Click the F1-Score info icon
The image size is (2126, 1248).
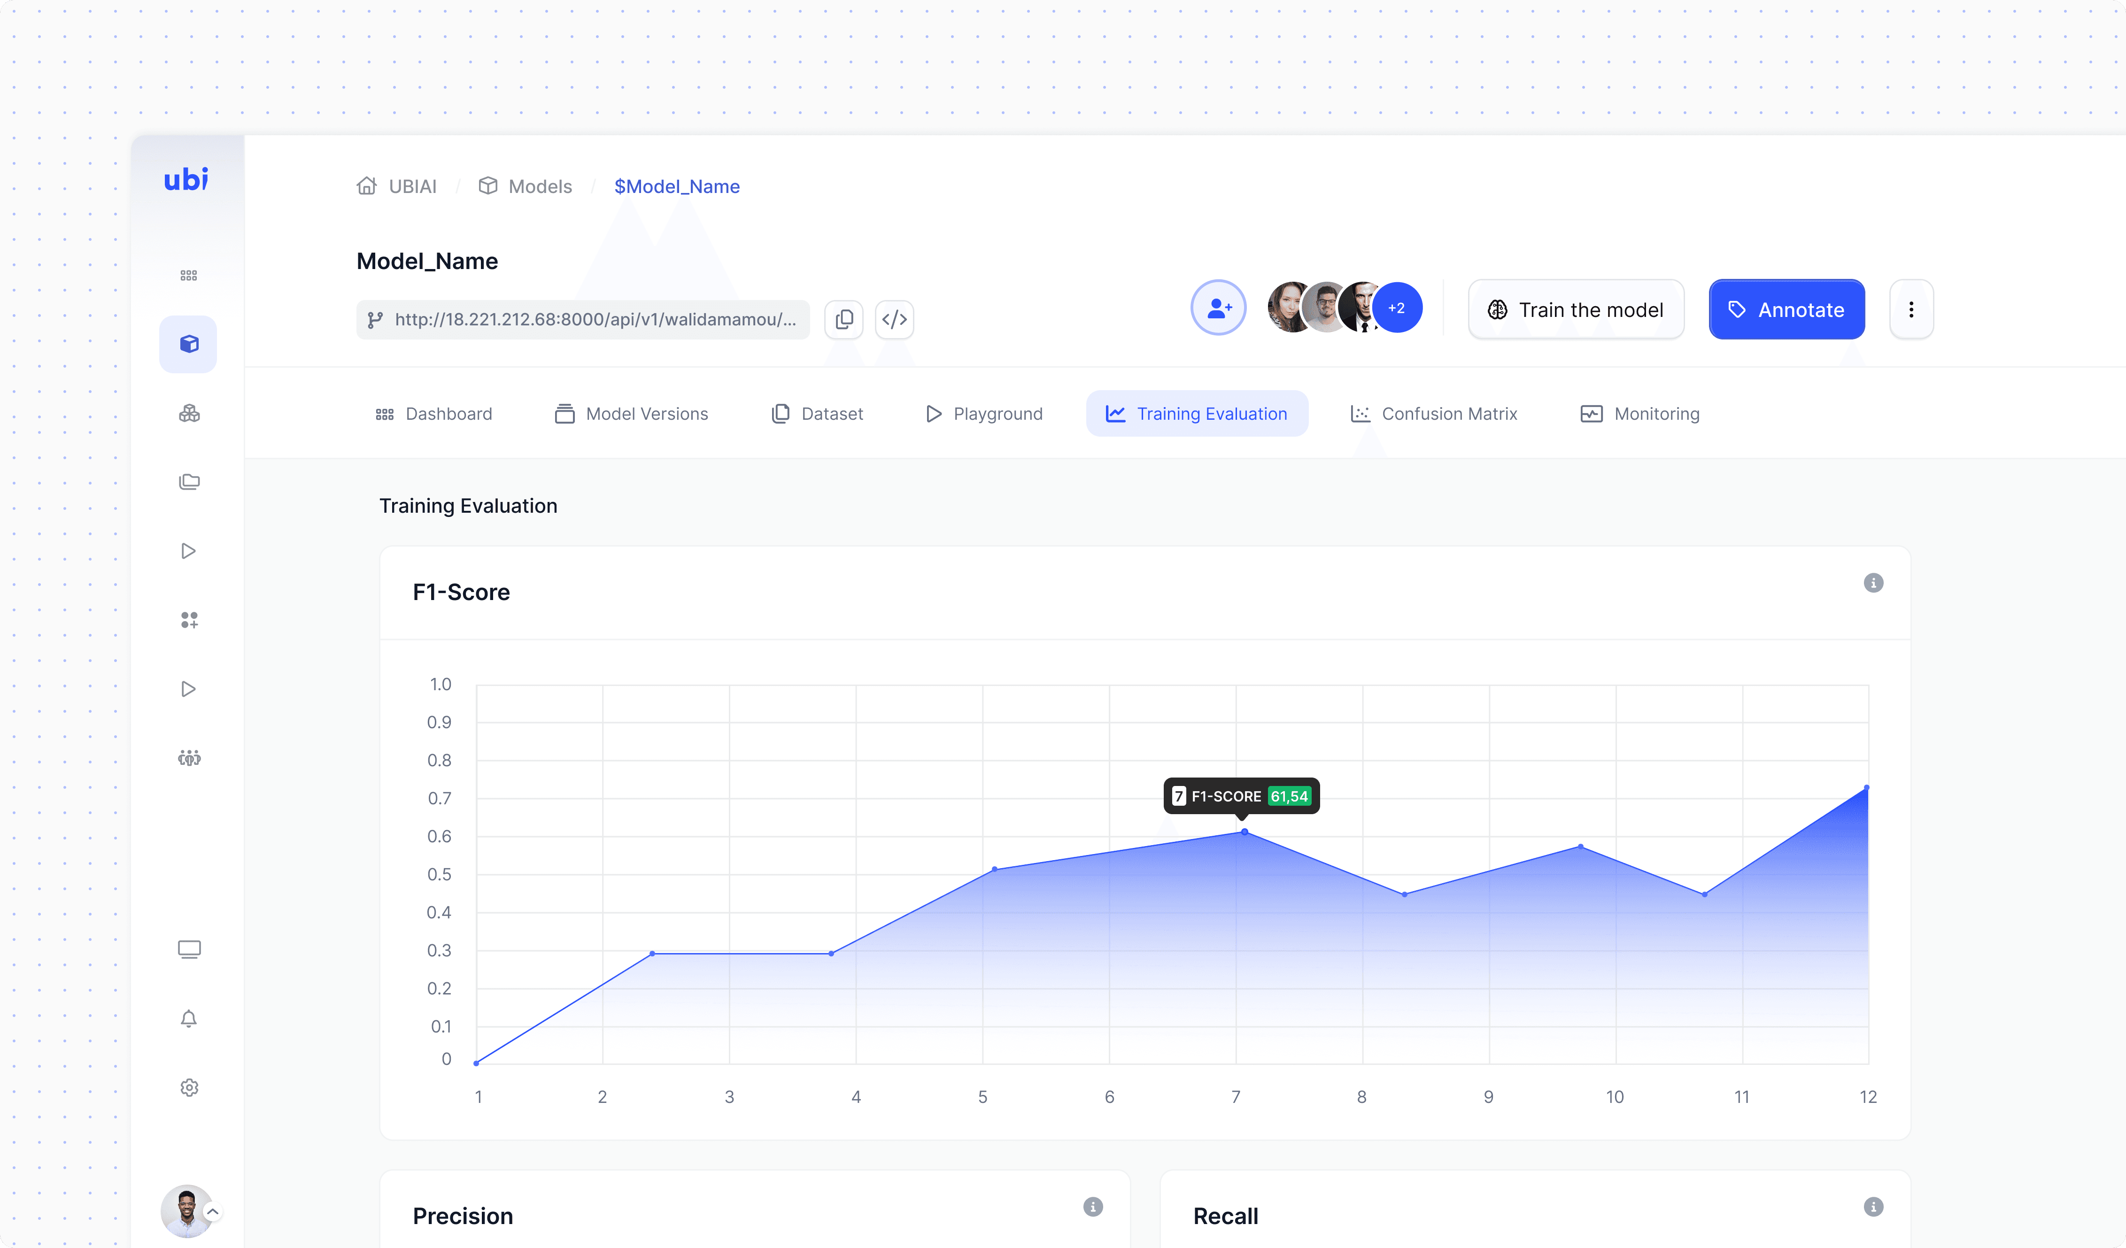(x=1873, y=583)
